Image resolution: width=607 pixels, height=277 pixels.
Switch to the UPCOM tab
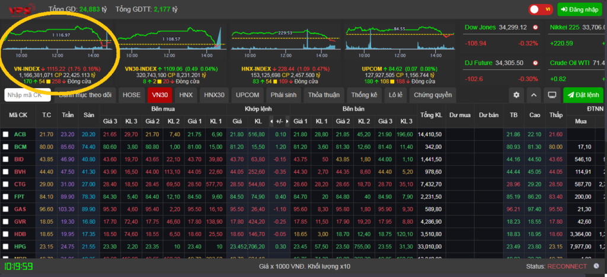[248, 95]
